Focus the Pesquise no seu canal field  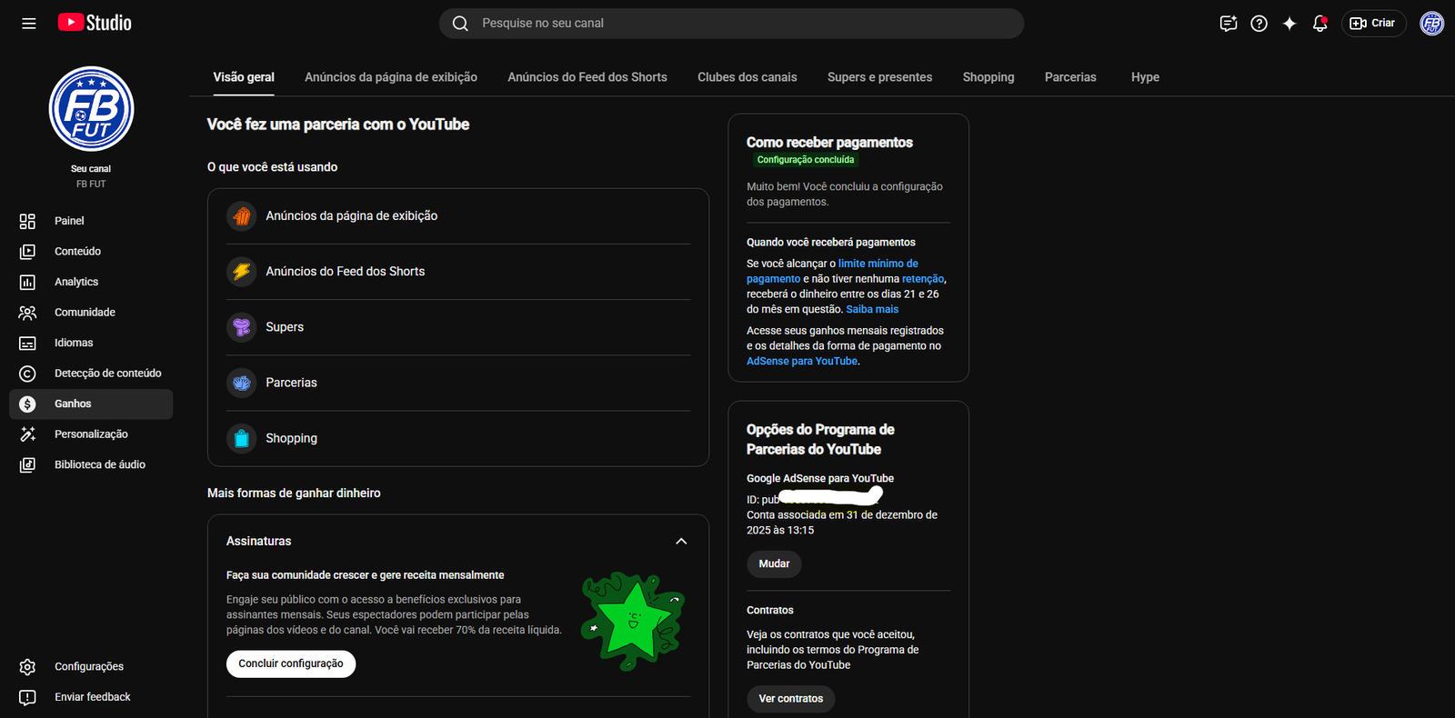731,24
